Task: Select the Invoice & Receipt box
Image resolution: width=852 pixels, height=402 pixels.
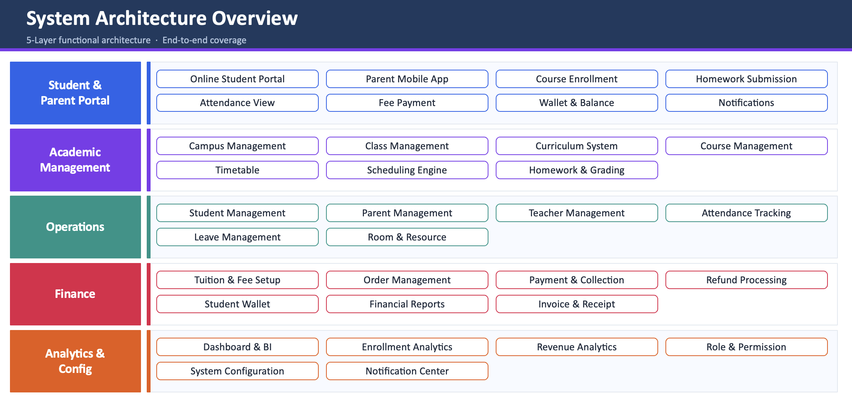Action: click(577, 304)
